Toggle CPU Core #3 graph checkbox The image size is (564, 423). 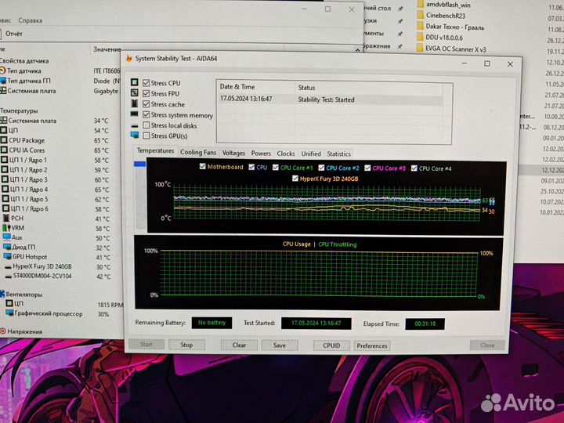pos(367,168)
